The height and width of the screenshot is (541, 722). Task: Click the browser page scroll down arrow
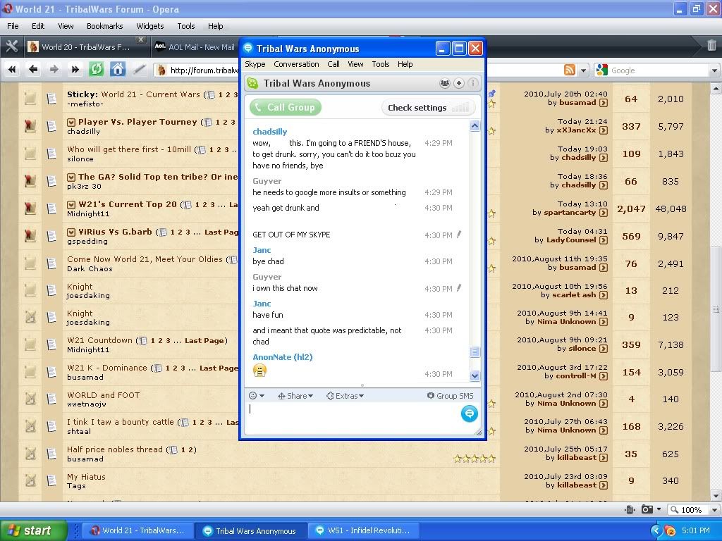pos(716,496)
